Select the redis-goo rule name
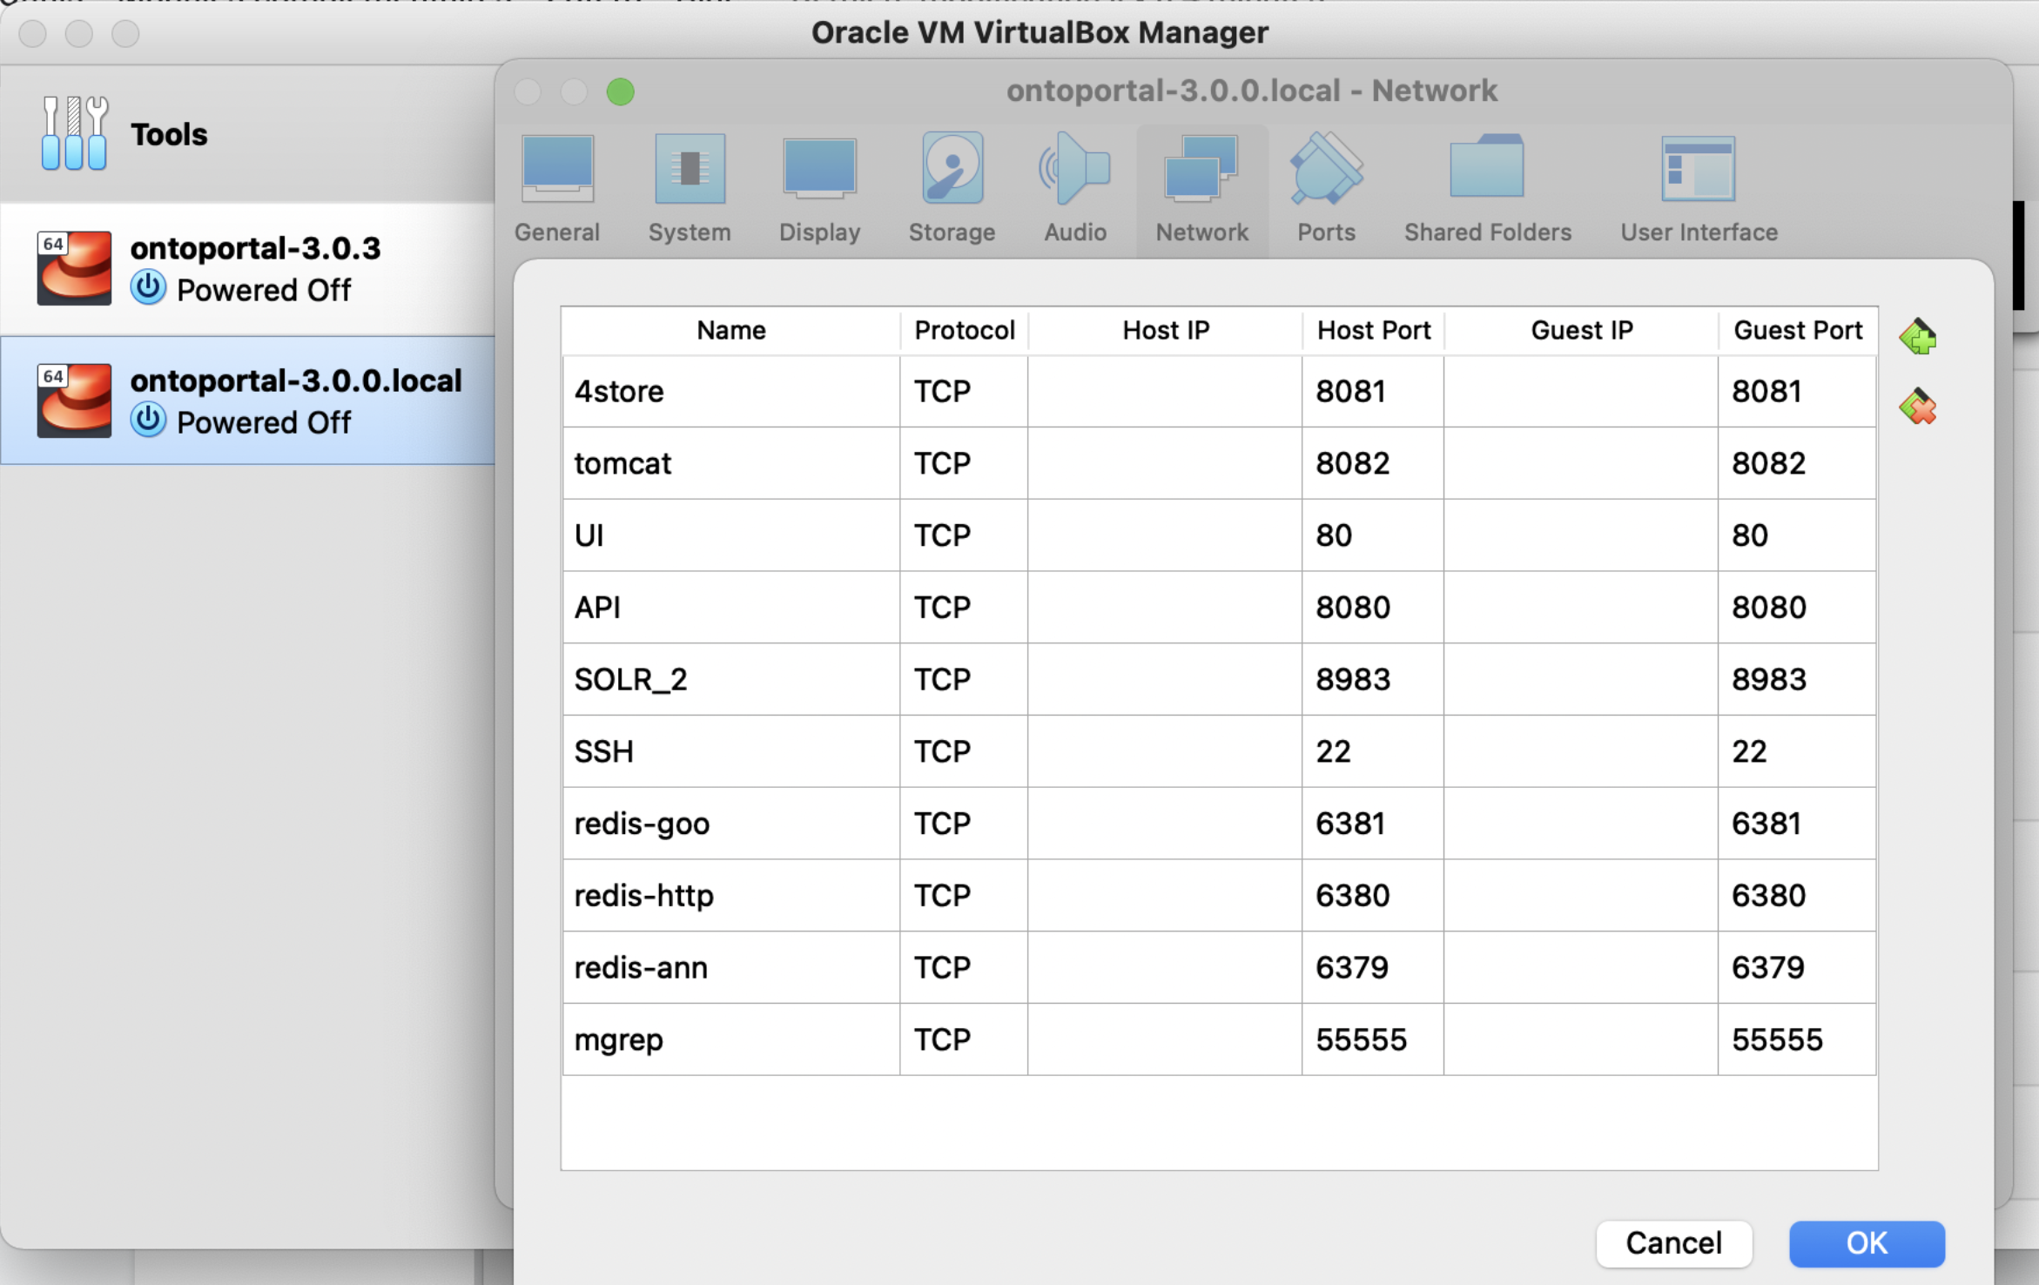This screenshot has width=2039, height=1285. [730, 824]
